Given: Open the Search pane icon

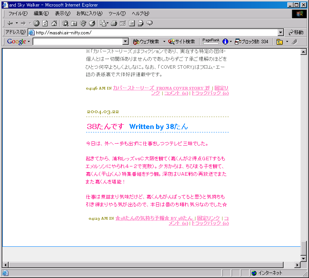Looking at the screenshot, I should (x=65, y=23).
